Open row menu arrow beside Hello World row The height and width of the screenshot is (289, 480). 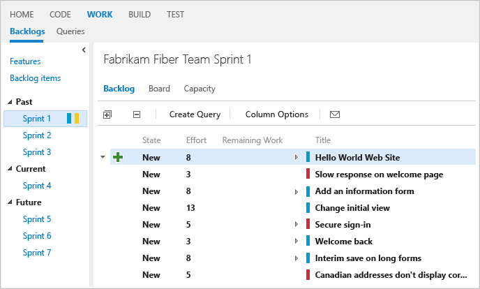point(103,157)
